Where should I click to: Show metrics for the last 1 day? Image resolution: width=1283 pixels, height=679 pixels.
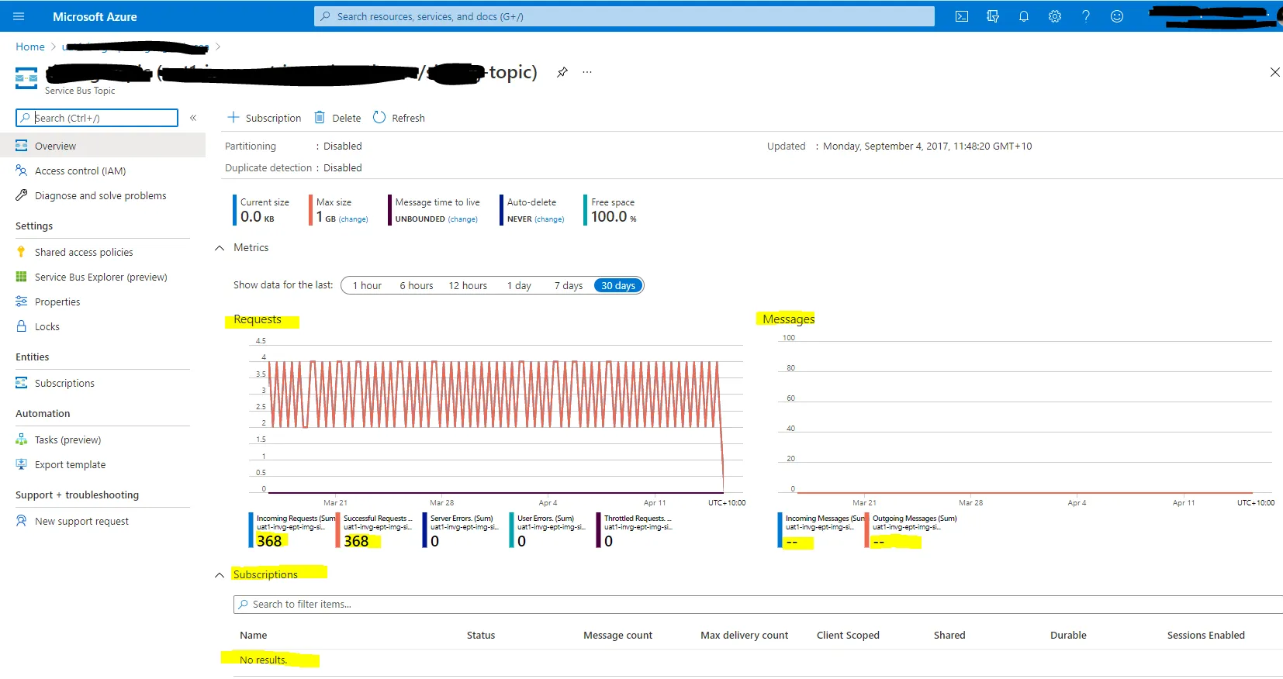pyautogui.click(x=519, y=285)
